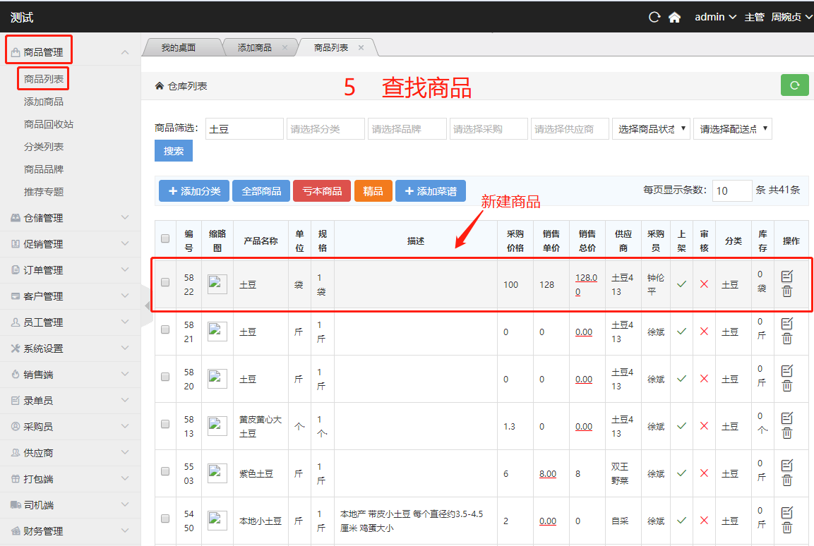Viewport: 814px width, 546px height.
Task: Click the red 亏本商品 button
Action: [321, 191]
